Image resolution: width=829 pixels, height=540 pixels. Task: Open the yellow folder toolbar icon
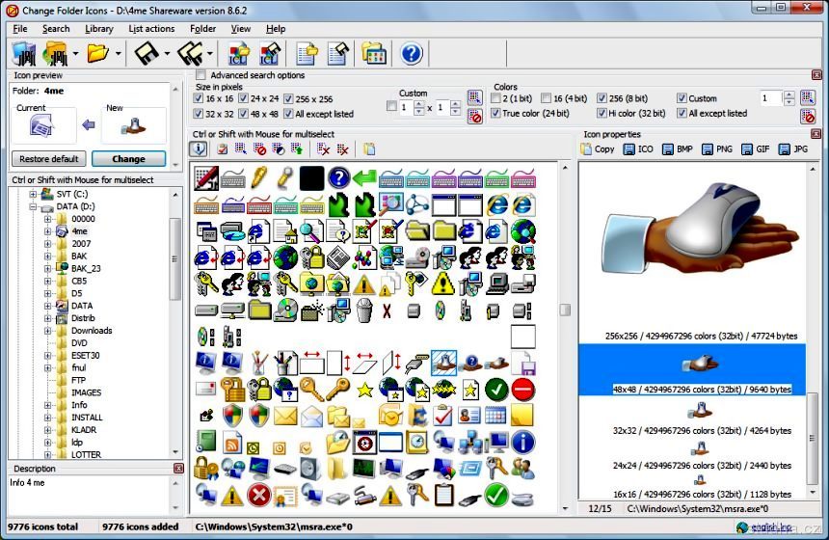[x=97, y=53]
